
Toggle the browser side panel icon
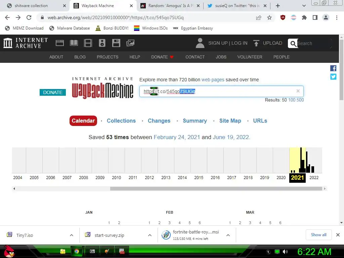pyautogui.click(x=315, y=17)
